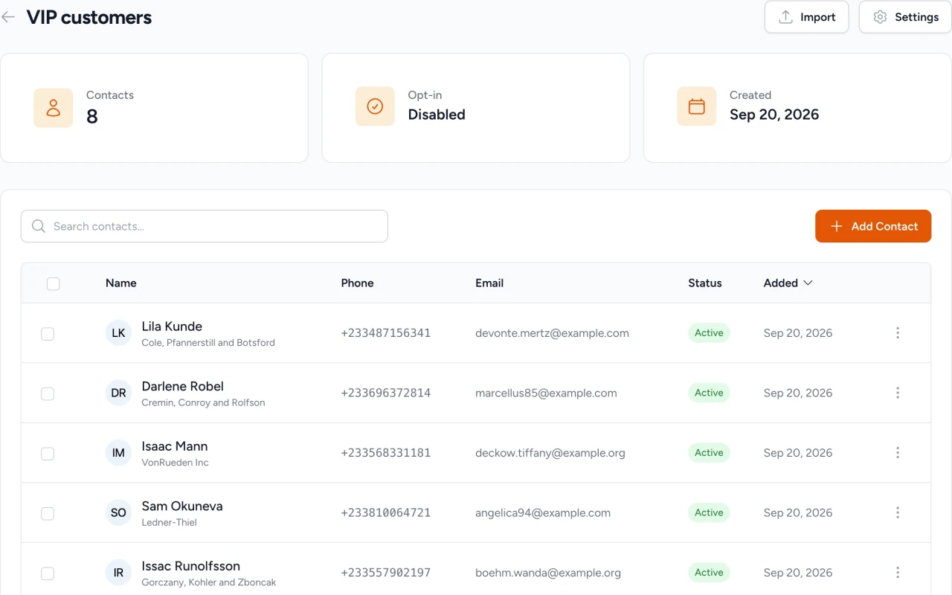Go back using the left arrow icon
Viewport: 952px width, 595px height.
8,17
